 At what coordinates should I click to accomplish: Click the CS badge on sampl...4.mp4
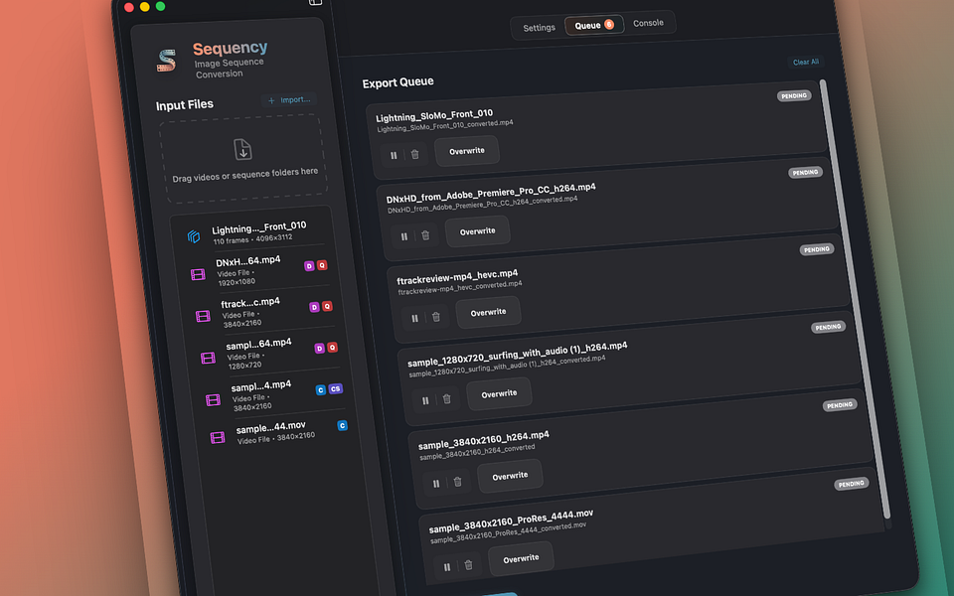[x=335, y=388]
